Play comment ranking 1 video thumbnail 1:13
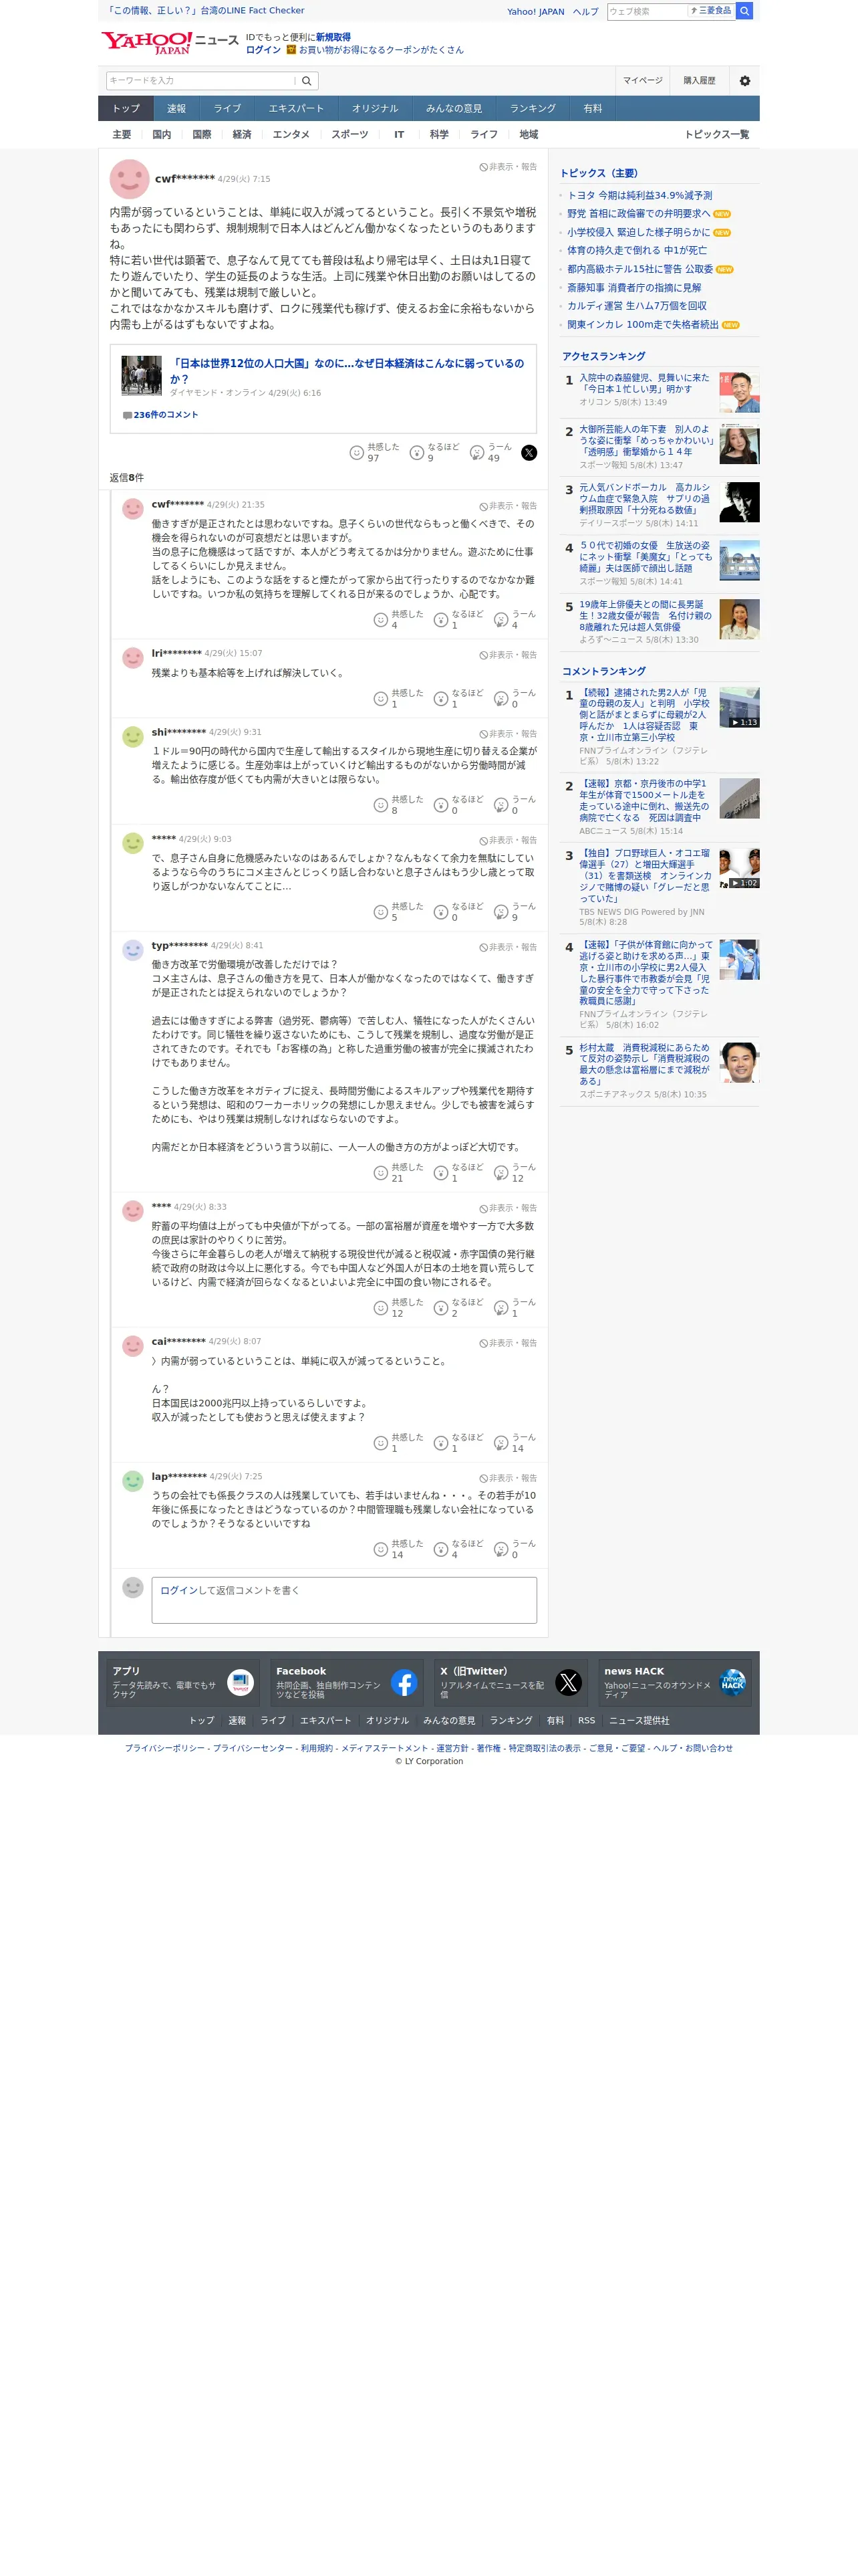The image size is (858, 2576). click(739, 707)
